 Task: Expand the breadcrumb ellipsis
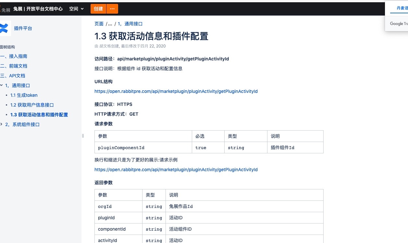point(110,24)
